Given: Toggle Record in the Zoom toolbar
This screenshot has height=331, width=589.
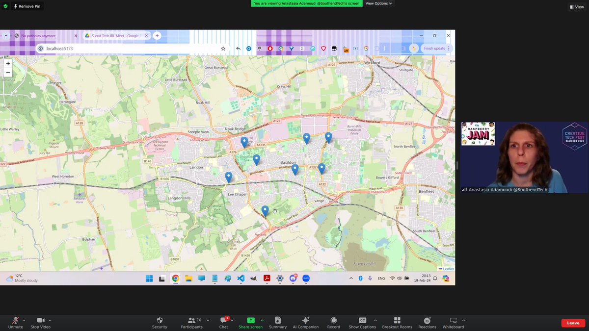Looking at the screenshot, I should pos(334,323).
